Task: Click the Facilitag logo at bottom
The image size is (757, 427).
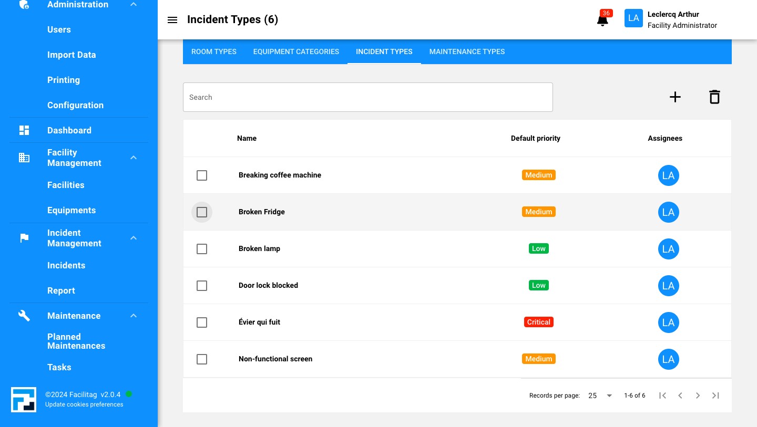Action: tap(24, 399)
